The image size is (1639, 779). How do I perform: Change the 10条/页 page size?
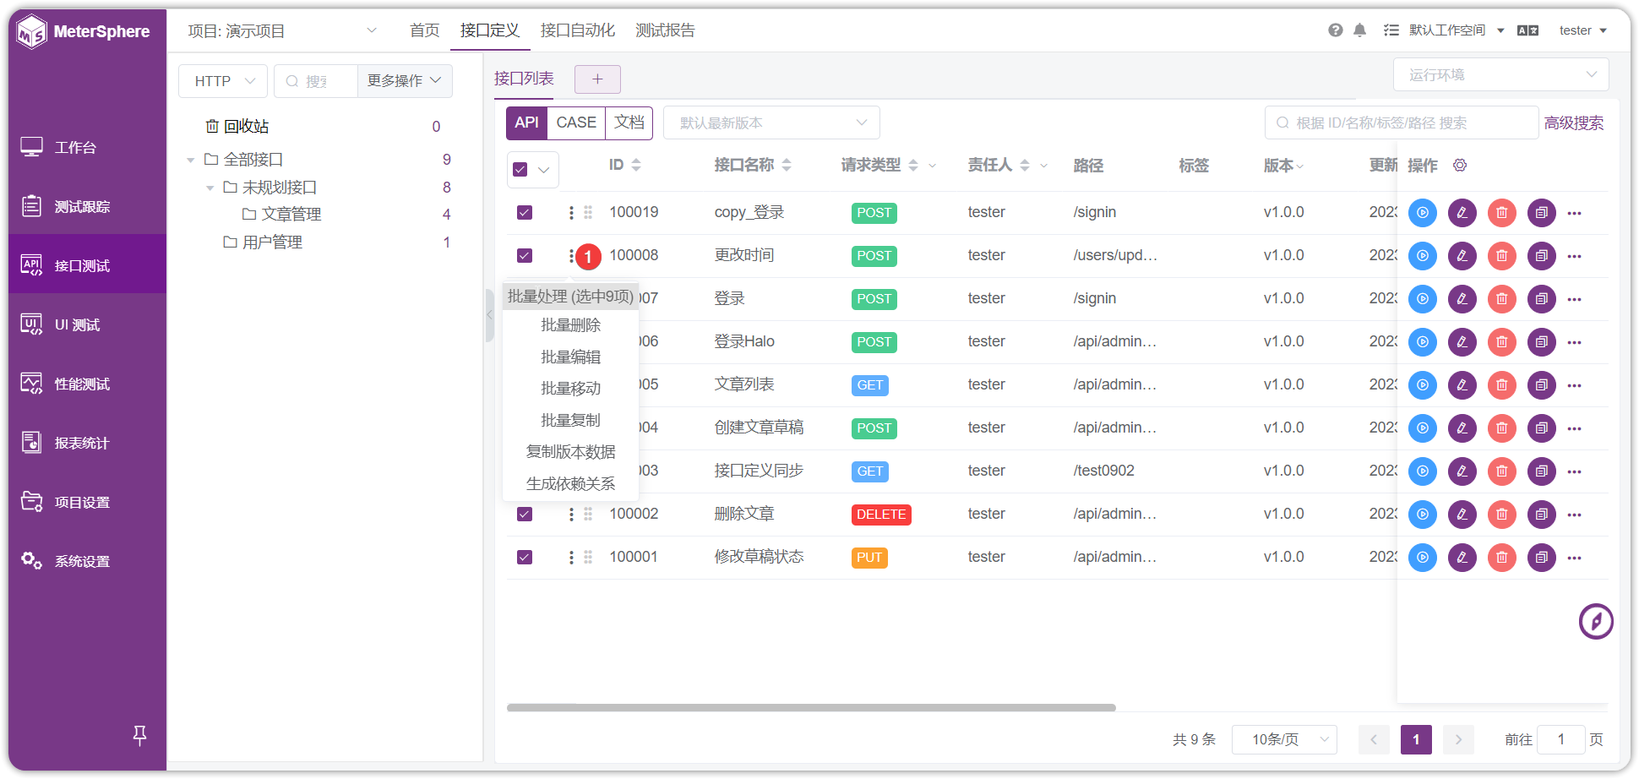click(x=1284, y=739)
